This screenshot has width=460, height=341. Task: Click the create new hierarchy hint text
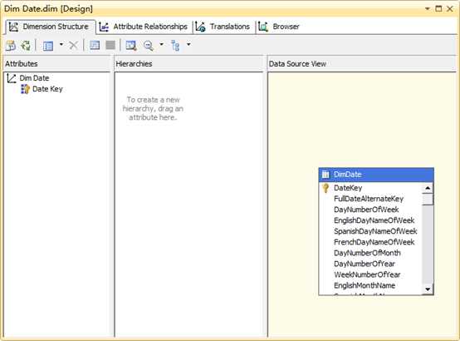pyautogui.click(x=153, y=108)
